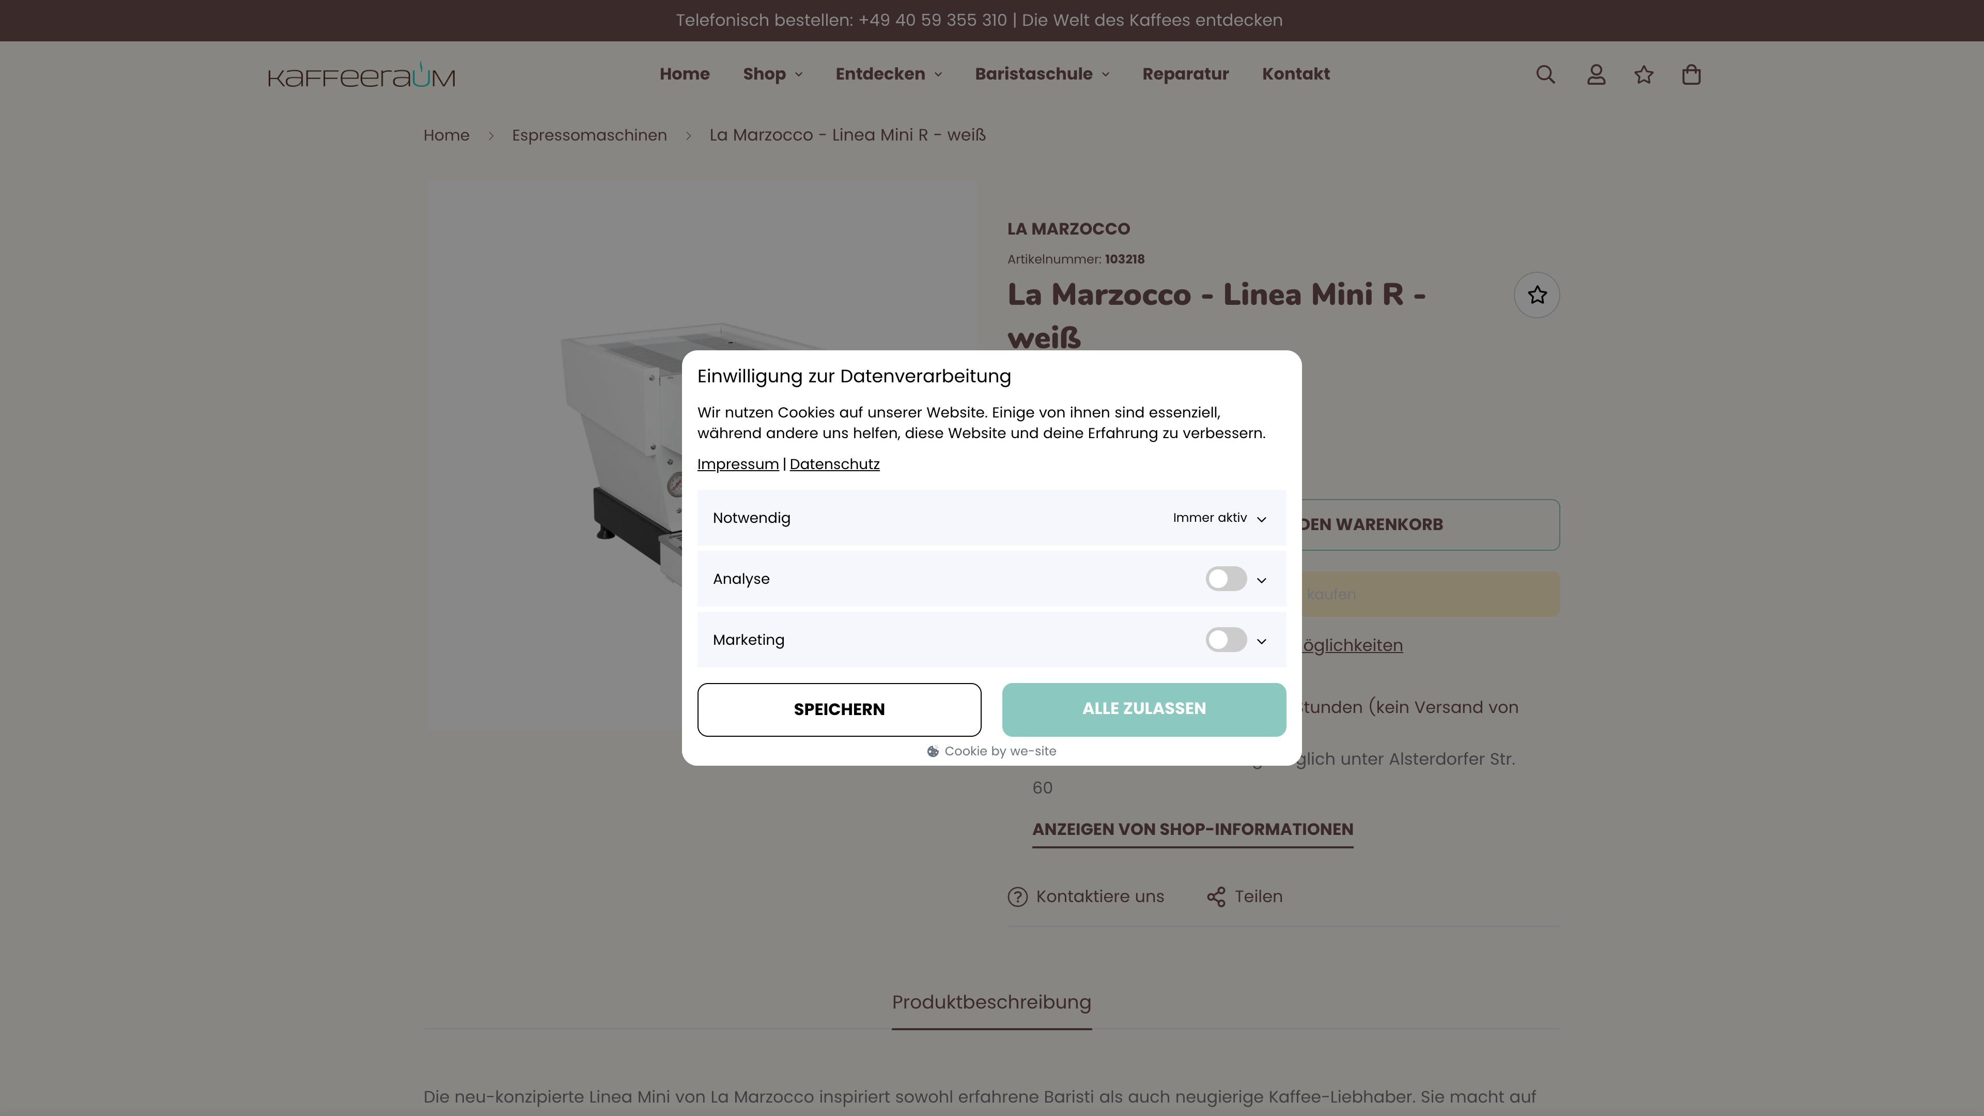Expand the Baristaschule dropdown
The width and height of the screenshot is (1984, 1116).
1041,74
